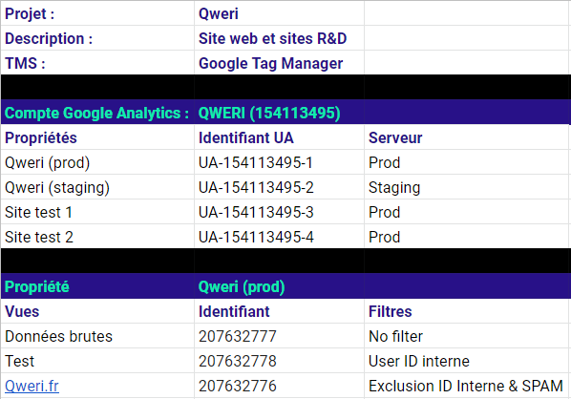571x399 pixels.
Task: Select the 'Google Tag Manager' cell
Action: [280, 63]
